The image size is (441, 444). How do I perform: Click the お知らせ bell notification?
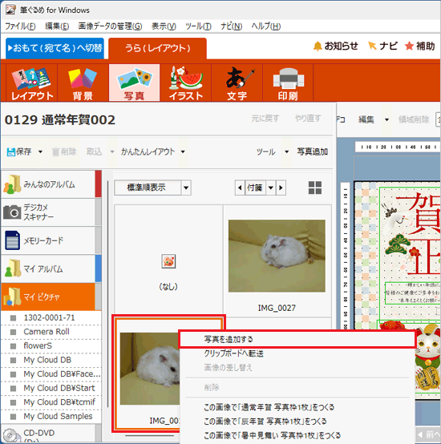tap(336, 46)
